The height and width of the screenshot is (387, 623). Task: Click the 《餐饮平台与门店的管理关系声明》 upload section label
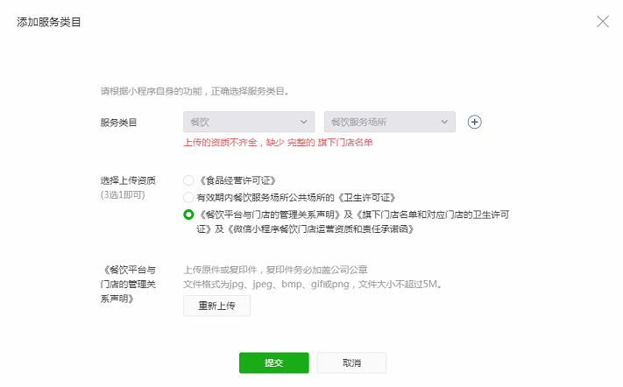[128, 285]
